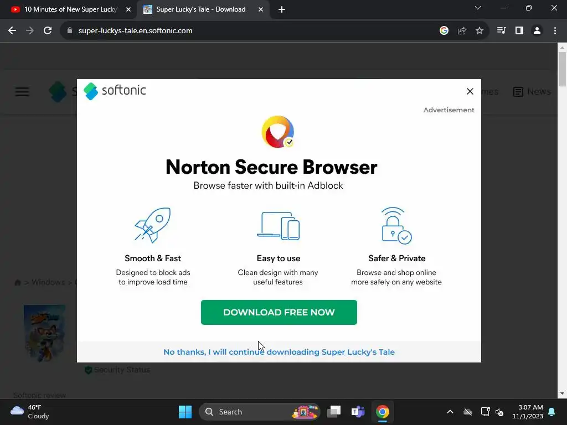The height and width of the screenshot is (425, 567).
Task: Click the Windows breadcrumb link
Action: 48,282
